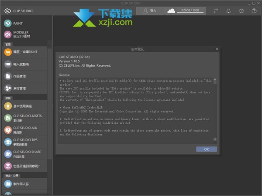Open CLIP STUDIO MODELER icon

[x=8, y=34]
